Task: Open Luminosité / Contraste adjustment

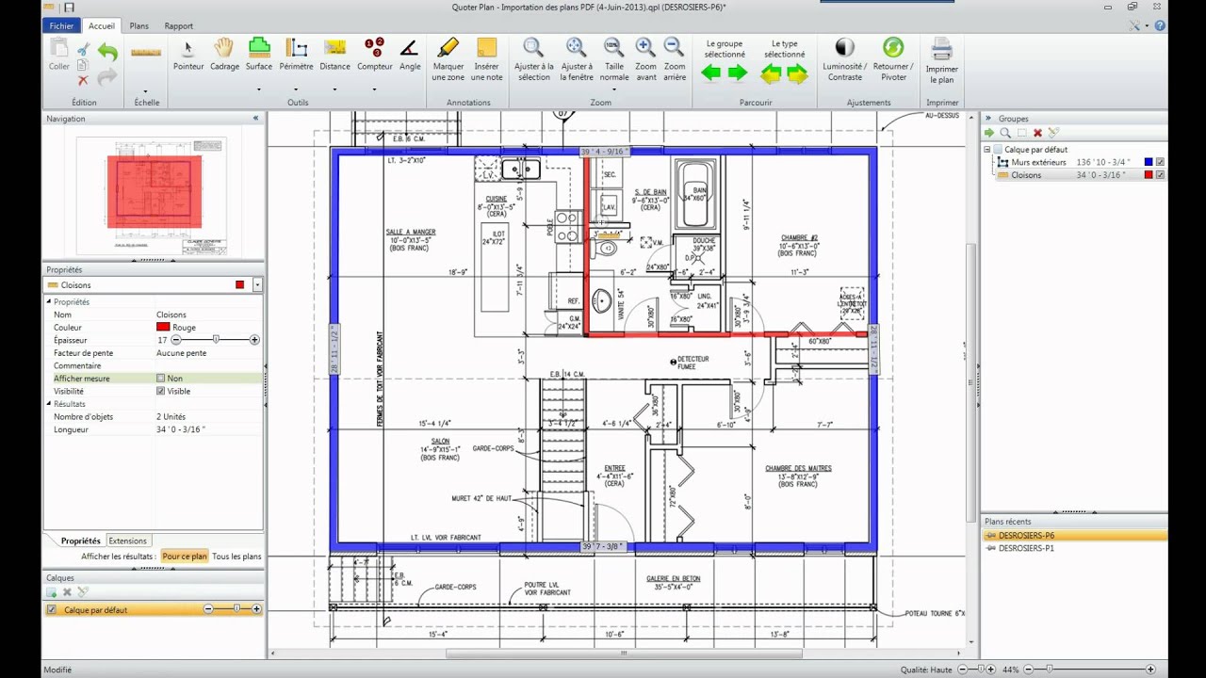Action: 844,59
